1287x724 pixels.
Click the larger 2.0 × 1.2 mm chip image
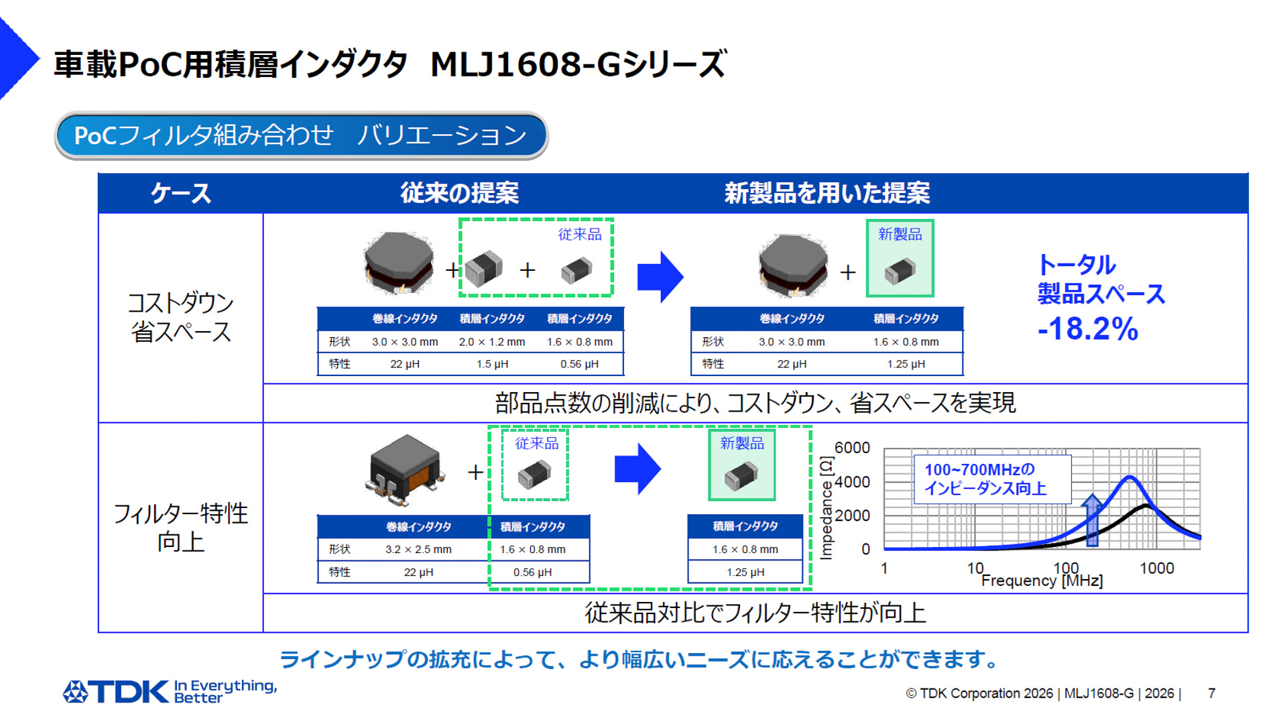pyautogui.click(x=483, y=268)
